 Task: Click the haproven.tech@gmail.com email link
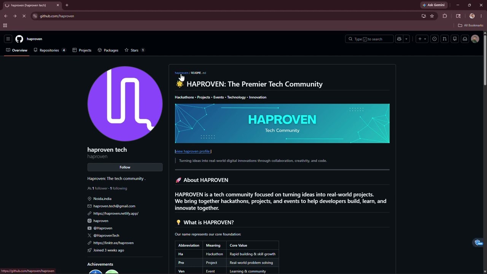(114, 206)
